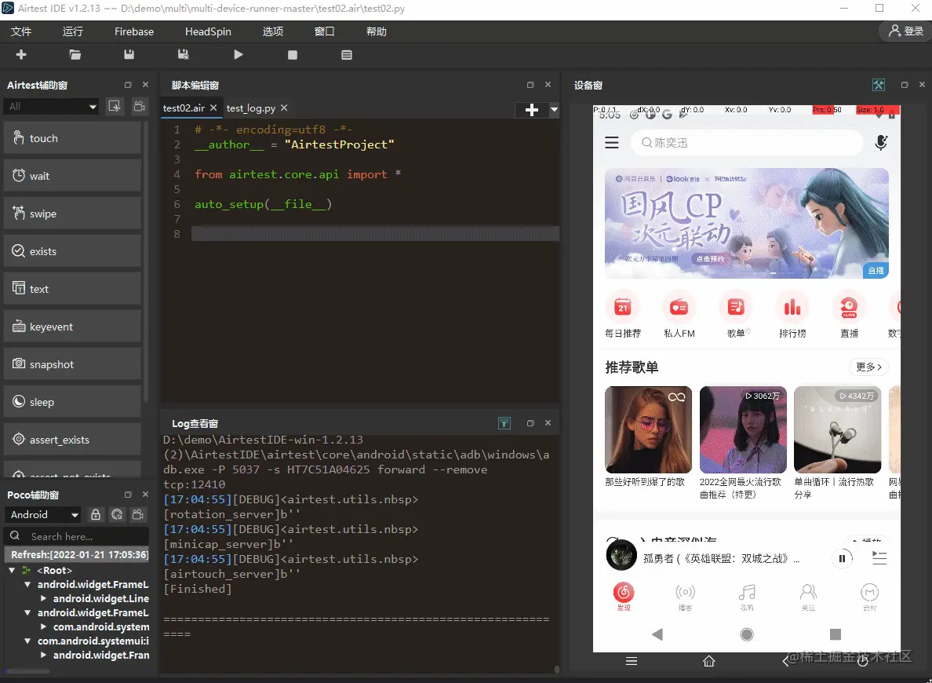Pause the 孤勇者 song with pause button
The width and height of the screenshot is (932, 683).
842,558
